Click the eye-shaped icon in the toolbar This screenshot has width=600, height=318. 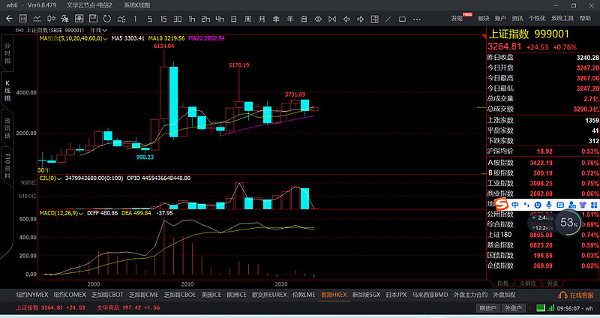pos(318,19)
